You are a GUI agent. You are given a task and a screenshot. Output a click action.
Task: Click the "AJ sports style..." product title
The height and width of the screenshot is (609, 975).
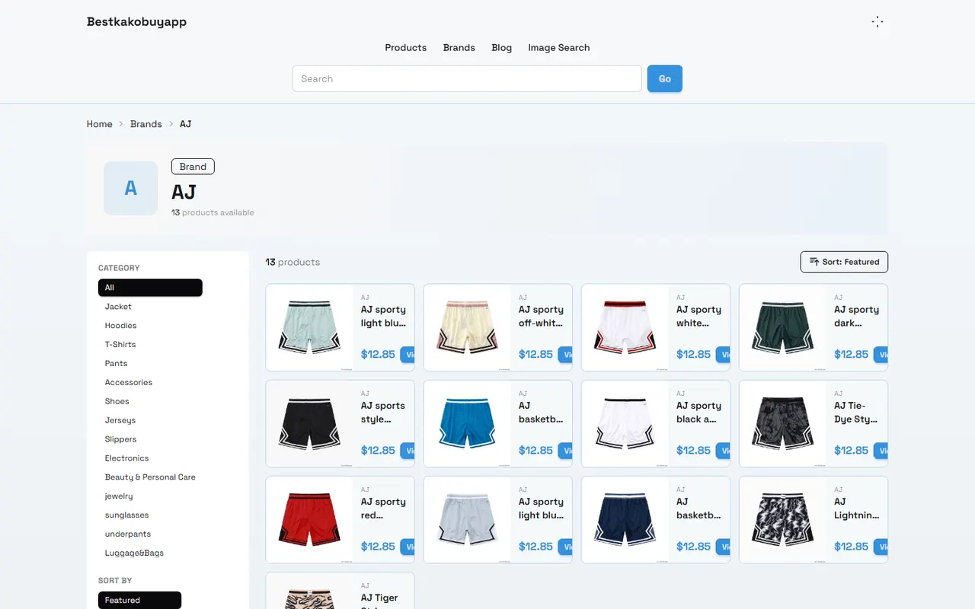(x=383, y=413)
